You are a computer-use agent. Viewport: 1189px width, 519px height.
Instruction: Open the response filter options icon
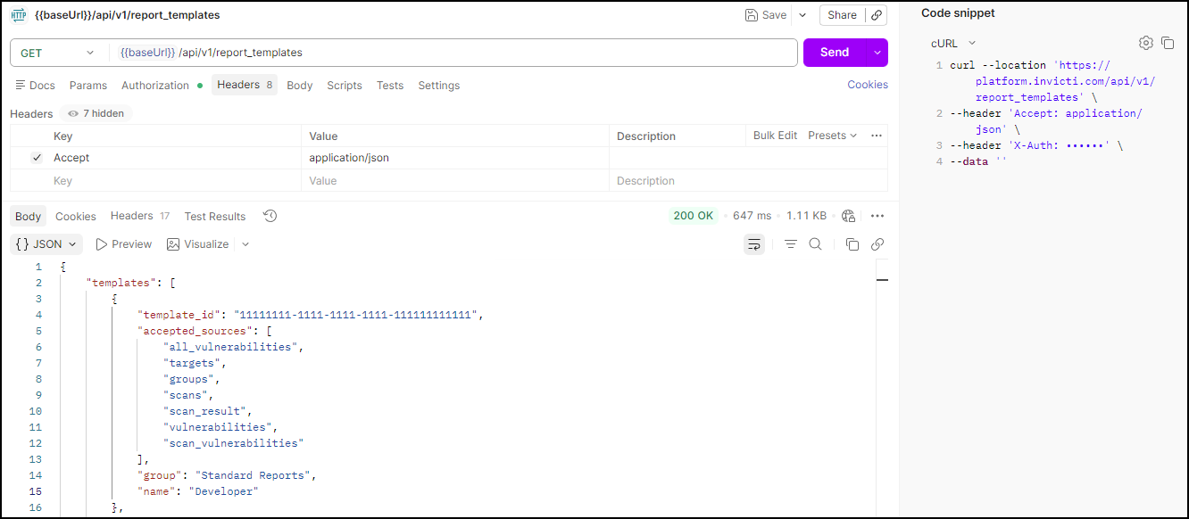click(x=789, y=243)
